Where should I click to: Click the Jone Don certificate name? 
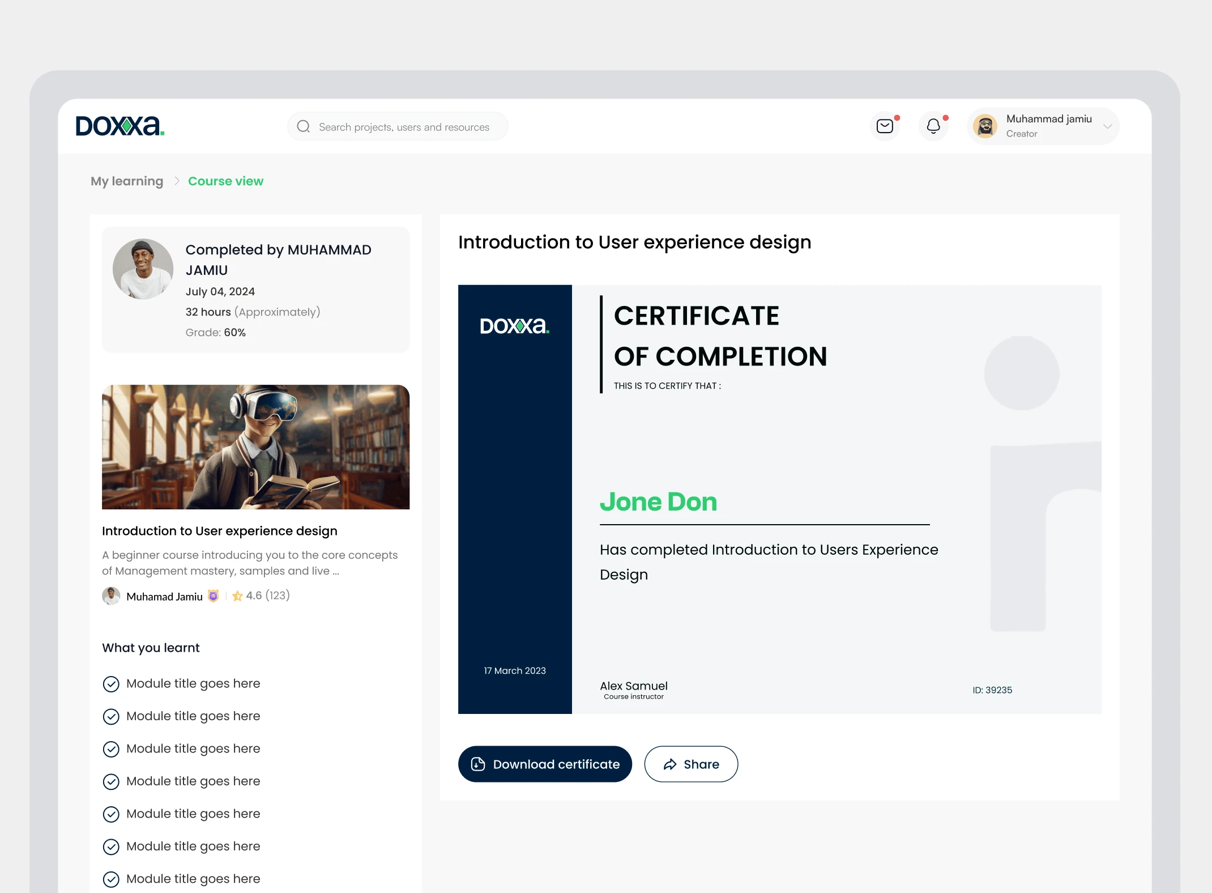[x=658, y=501]
